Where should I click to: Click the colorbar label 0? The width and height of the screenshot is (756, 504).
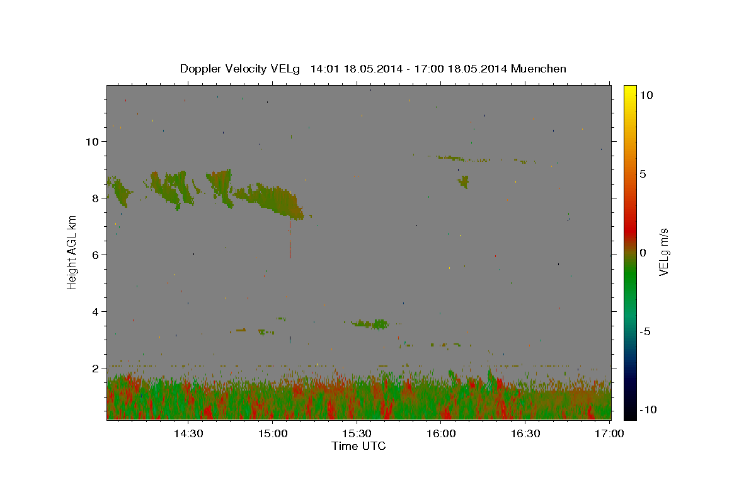point(642,253)
